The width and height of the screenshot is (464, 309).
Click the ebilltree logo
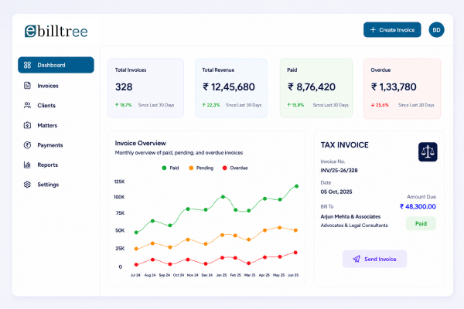click(x=56, y=31)
